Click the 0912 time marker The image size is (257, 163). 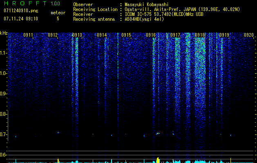coord(53,35)
